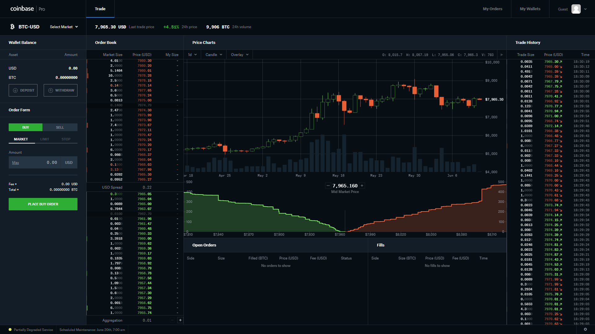Click Total info icon in order form
The height and width of the screenshot is (334, 595).
click(x=18, y=190)
